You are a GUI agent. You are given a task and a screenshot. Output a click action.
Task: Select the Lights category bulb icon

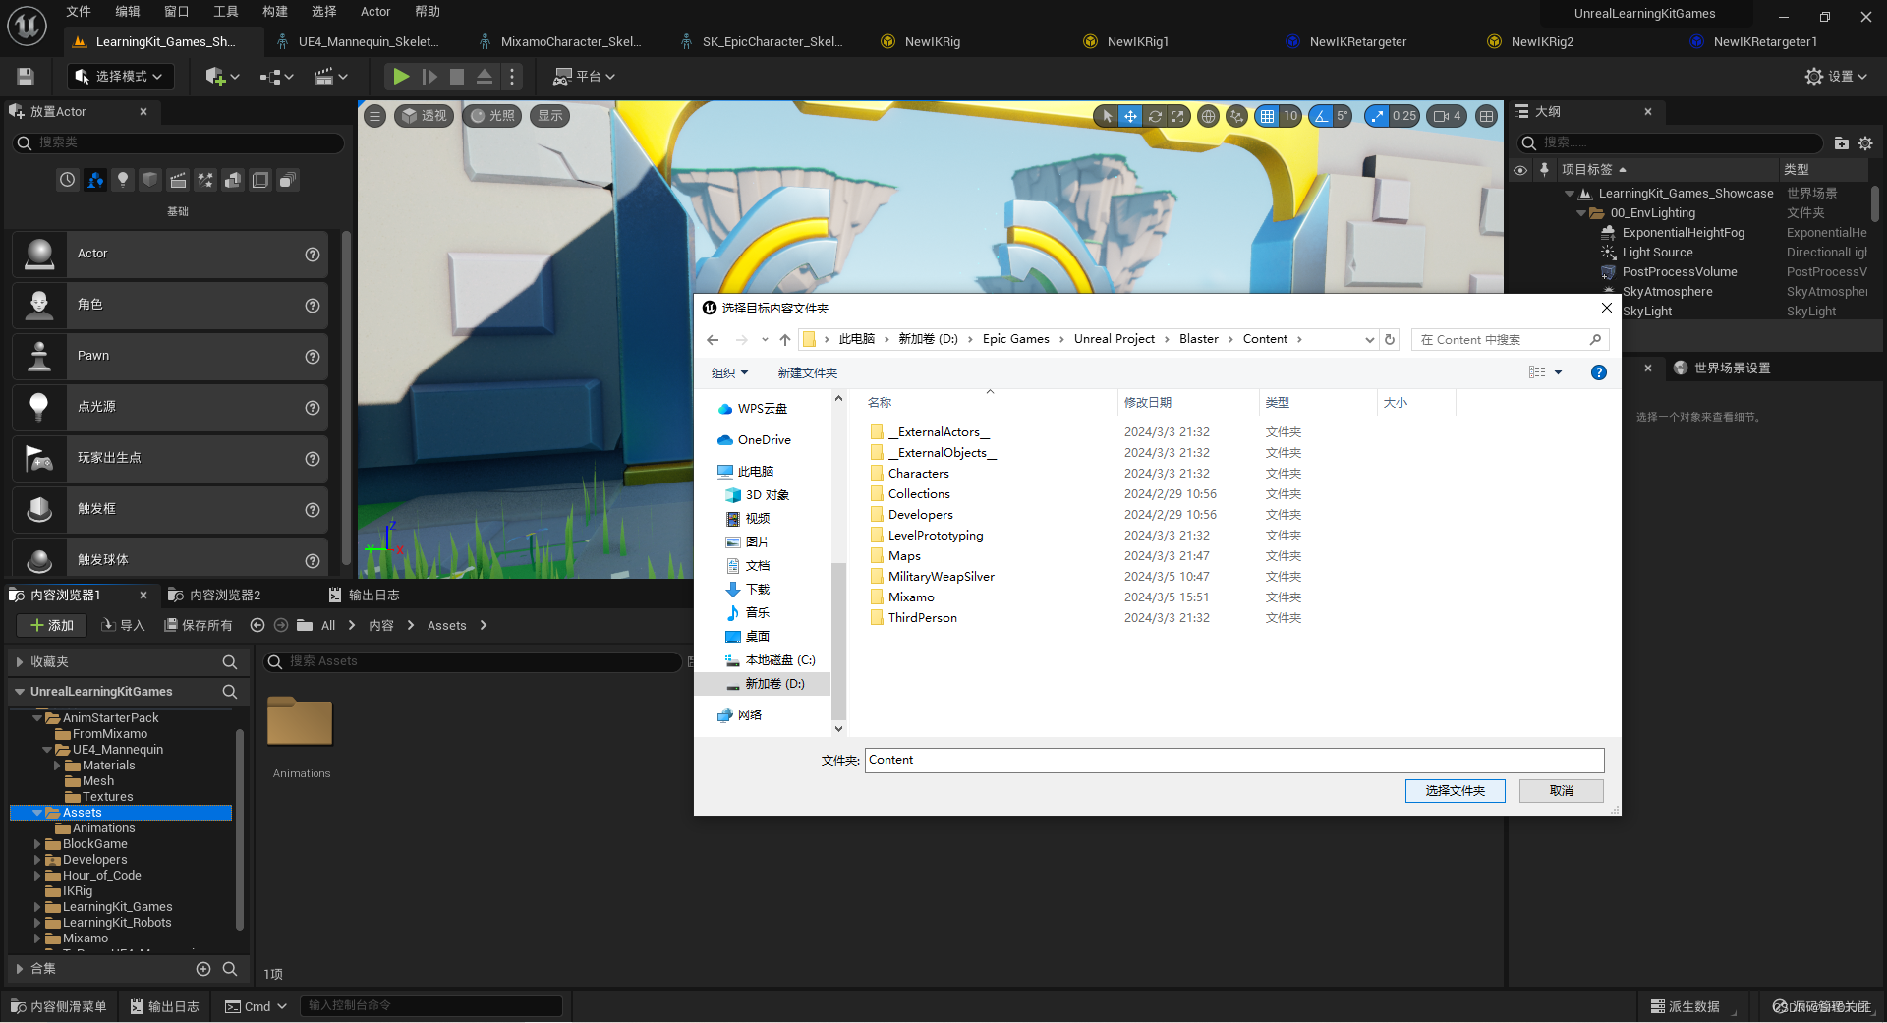(123, 180)
